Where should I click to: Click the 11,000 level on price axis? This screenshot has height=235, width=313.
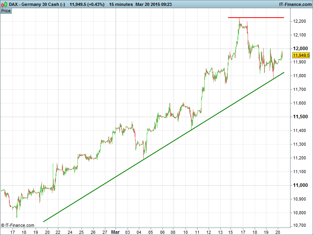point(300,185)
